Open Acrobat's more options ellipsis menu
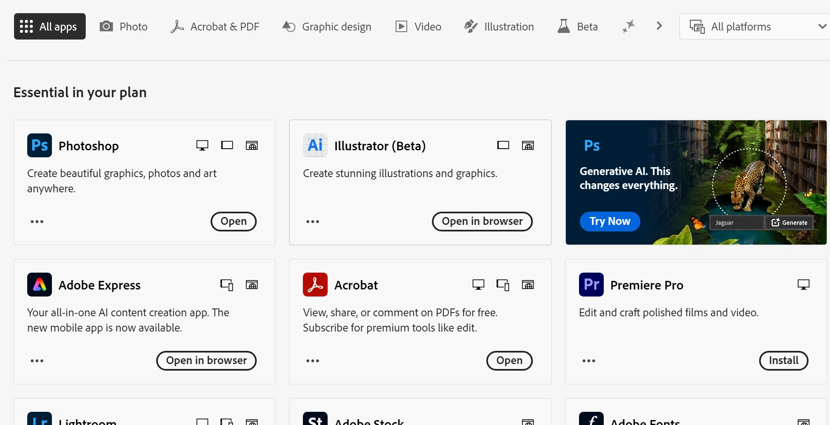 313,361
